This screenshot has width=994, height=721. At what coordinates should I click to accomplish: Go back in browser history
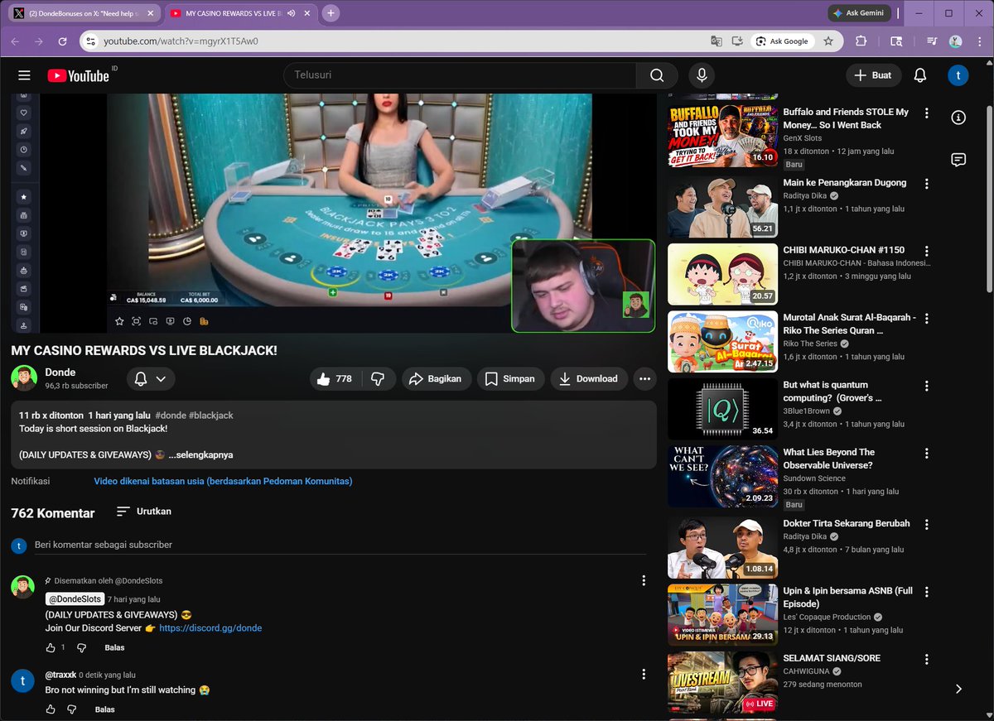click(x=15, y=41)
